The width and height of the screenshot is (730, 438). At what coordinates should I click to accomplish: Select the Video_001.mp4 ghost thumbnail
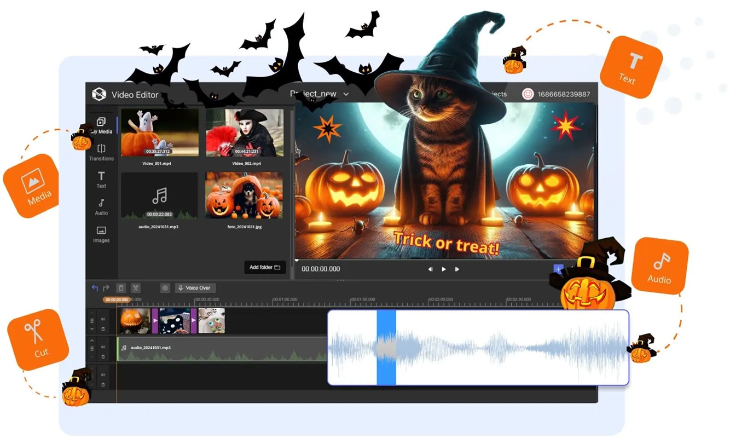click(x=160, y=132)
